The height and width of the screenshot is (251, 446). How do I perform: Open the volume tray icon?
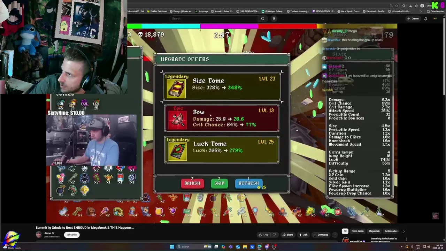pos(429,247)
